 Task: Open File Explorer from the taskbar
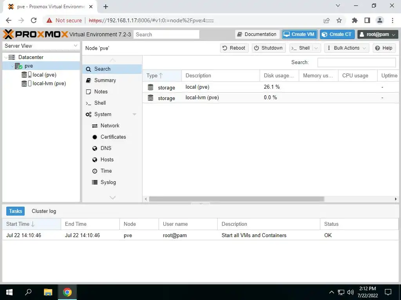[48, 292]
